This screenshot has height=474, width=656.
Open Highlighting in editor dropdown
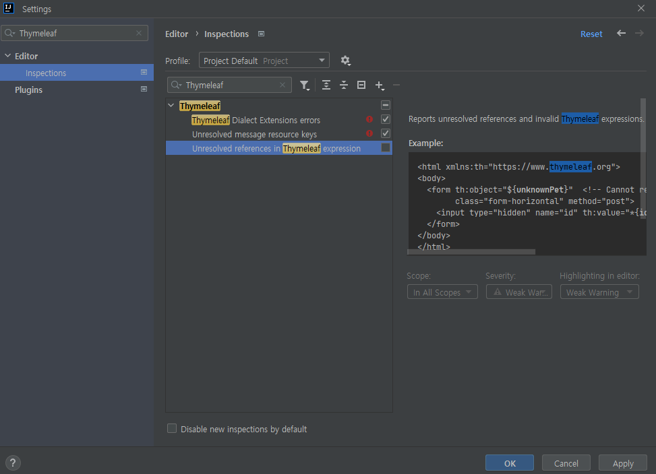(x=599, y=292)
